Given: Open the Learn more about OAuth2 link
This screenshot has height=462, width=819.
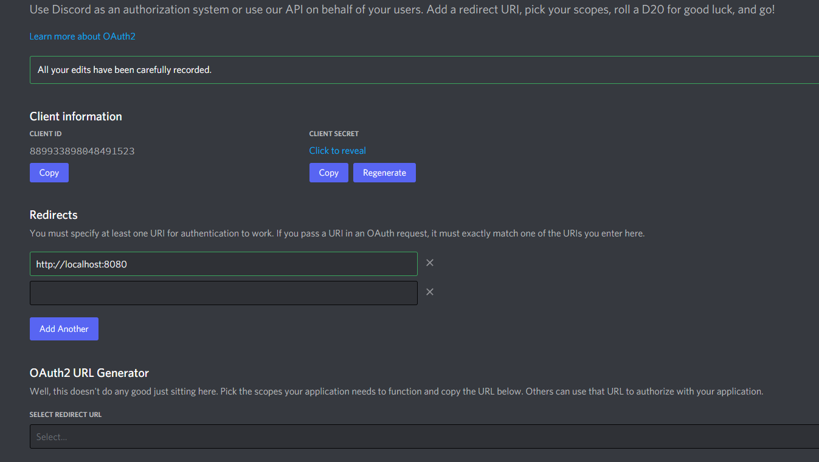Looking at the screenshot, I should coord(82,36).
